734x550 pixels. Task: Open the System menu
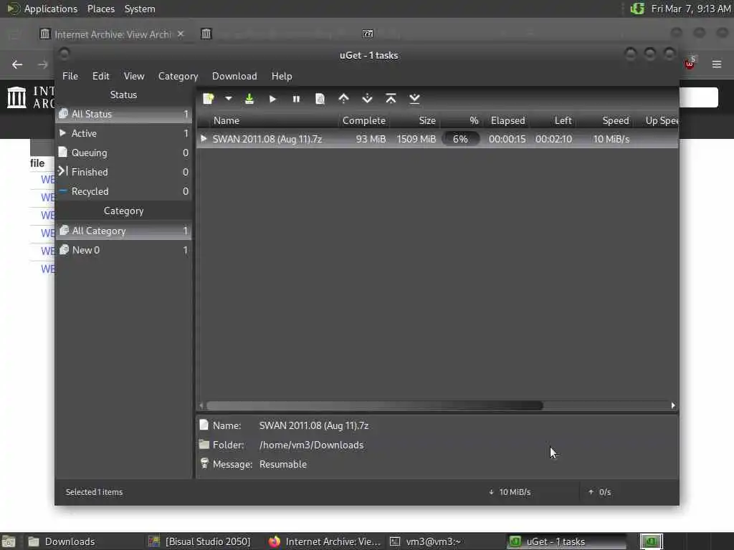coord(140,9)
